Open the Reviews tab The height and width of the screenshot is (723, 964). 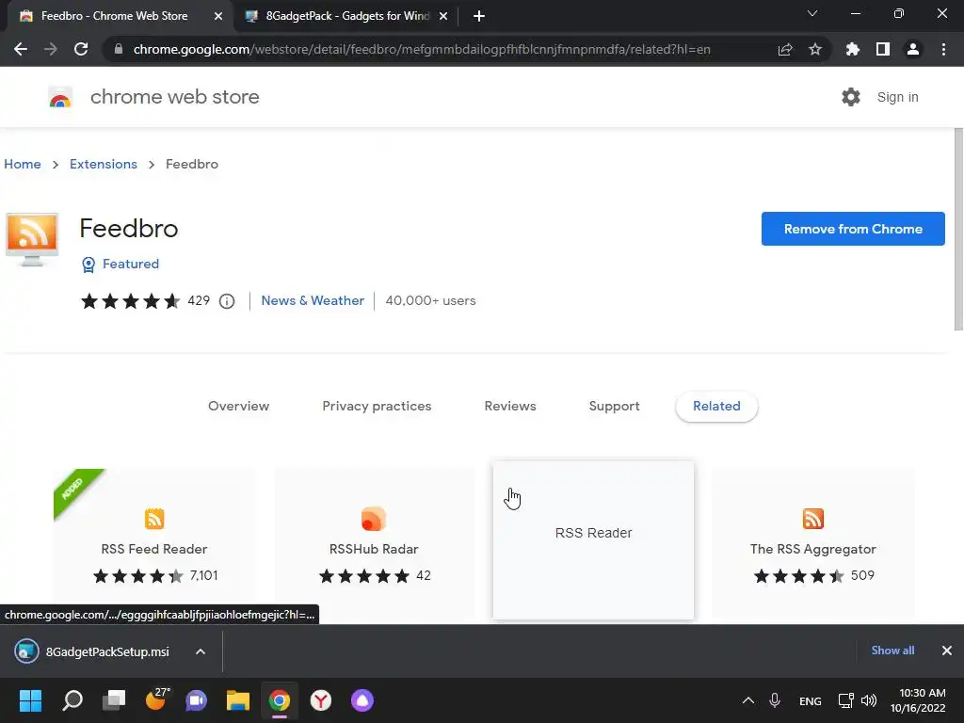[x=510, y=406]
